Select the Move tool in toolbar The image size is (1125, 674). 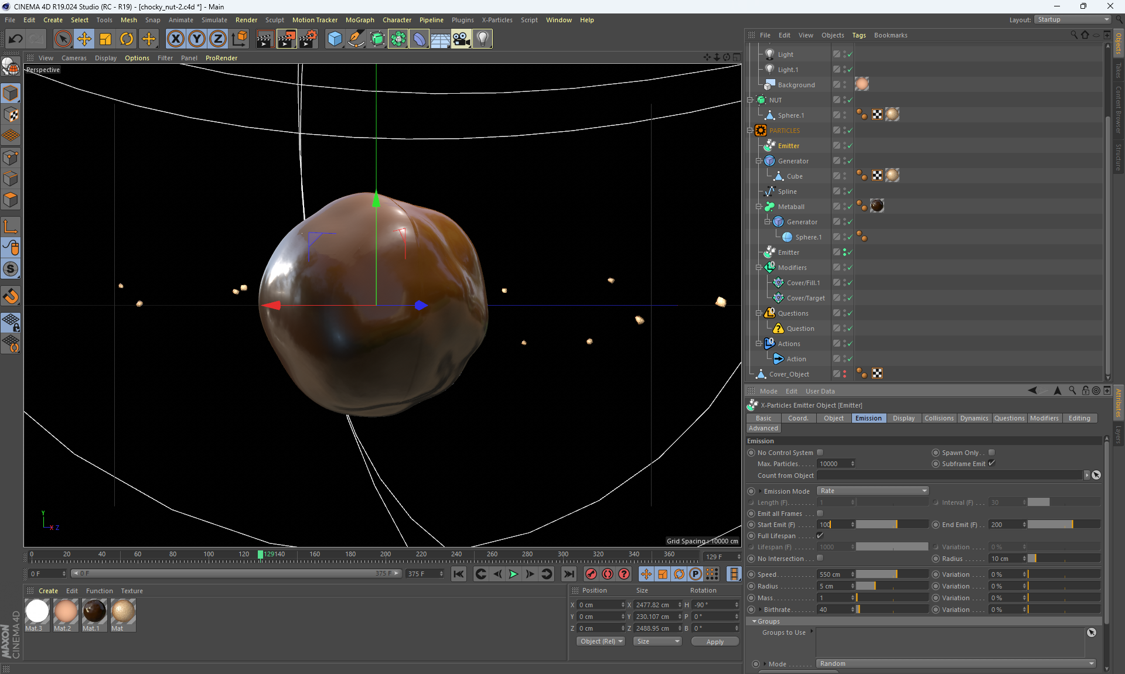click(84, 39)
